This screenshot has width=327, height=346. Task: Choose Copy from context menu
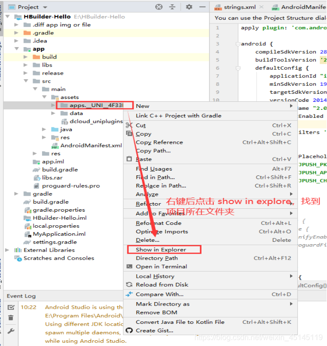[x=210, y=134]
